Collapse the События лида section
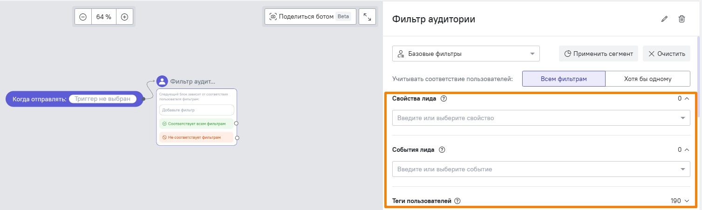 click(686, 150)
